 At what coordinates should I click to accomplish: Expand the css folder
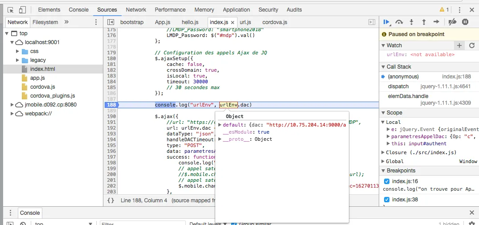tap(18, 51)
